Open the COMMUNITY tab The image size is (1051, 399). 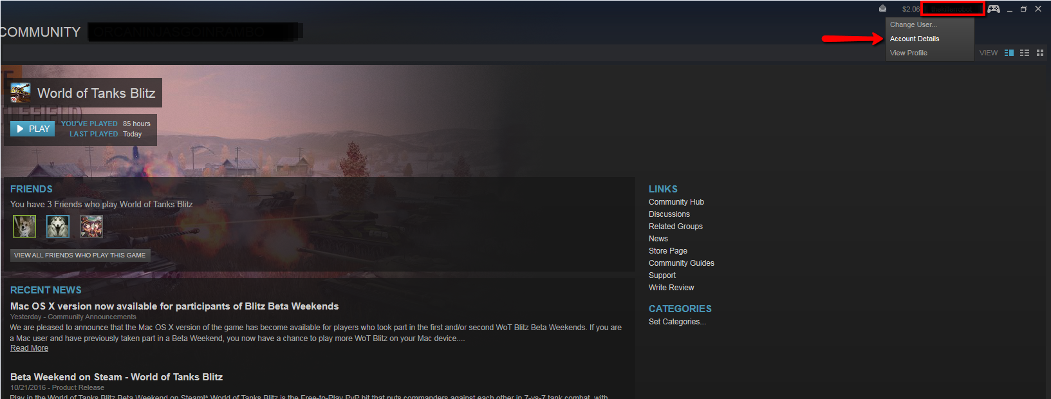(40, 32)
